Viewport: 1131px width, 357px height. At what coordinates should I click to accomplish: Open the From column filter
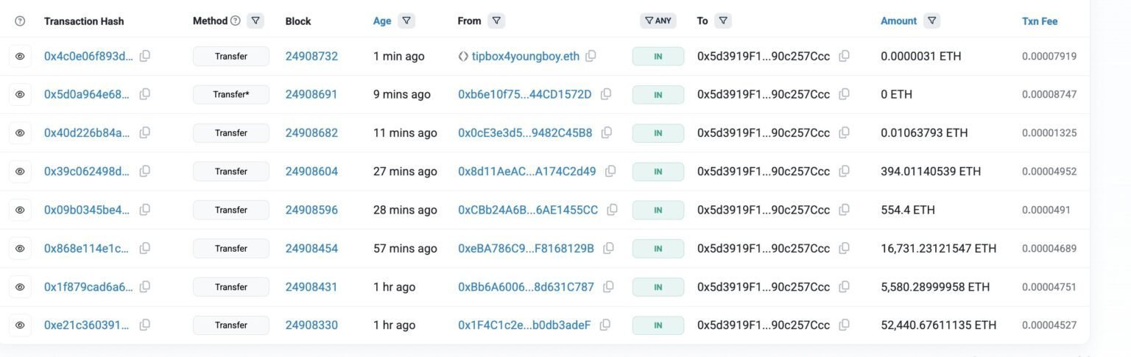tap(497, 21)
